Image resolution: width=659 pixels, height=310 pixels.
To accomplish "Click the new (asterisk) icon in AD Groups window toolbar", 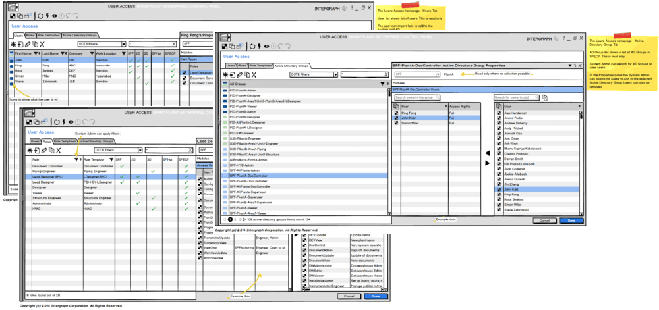I will point(225,74).
